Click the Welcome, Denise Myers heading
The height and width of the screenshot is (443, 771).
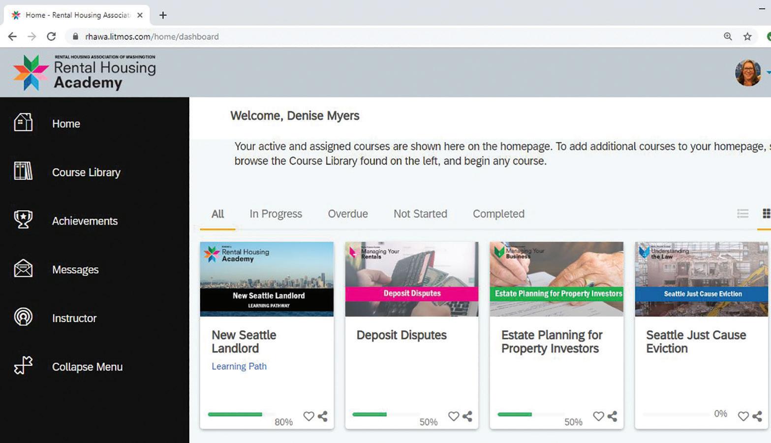coord(295,116)
